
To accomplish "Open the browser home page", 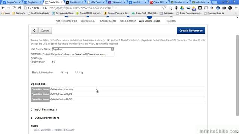I will pyautogui.click(x=19, y=8).
